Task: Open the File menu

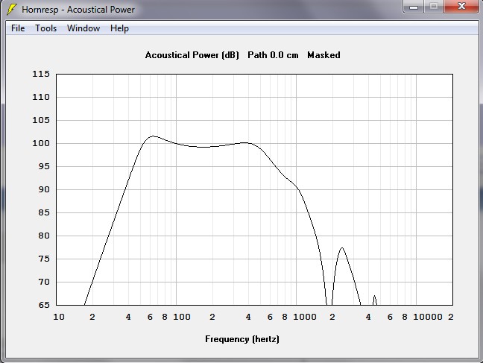Action: (x=18, y=28)
